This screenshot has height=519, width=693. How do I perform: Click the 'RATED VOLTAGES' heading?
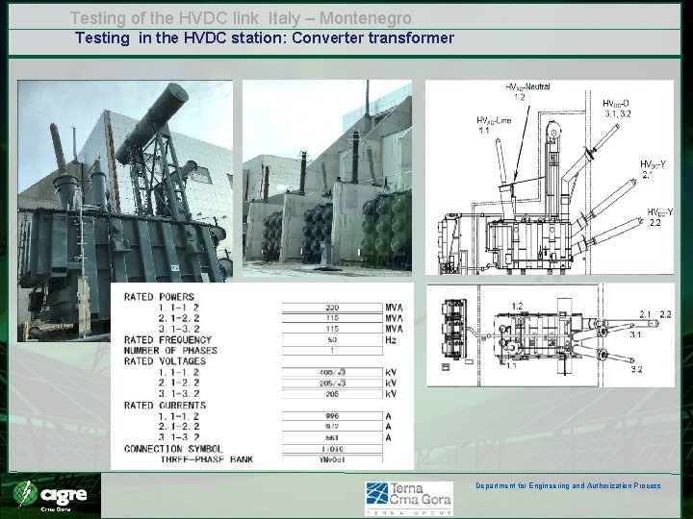tap(165, 361)
